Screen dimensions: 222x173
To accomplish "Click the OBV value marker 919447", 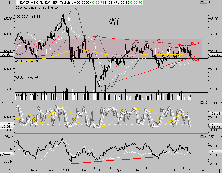I will click(7, 154).
